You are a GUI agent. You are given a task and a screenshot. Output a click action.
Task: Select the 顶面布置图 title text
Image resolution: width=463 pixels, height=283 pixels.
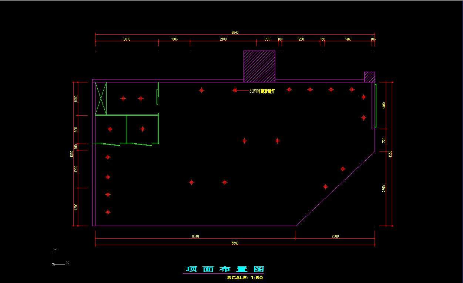coord(224,269)
